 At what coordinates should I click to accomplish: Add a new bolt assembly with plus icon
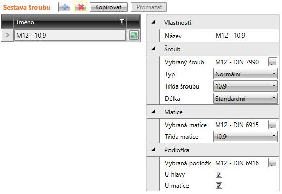65,7
